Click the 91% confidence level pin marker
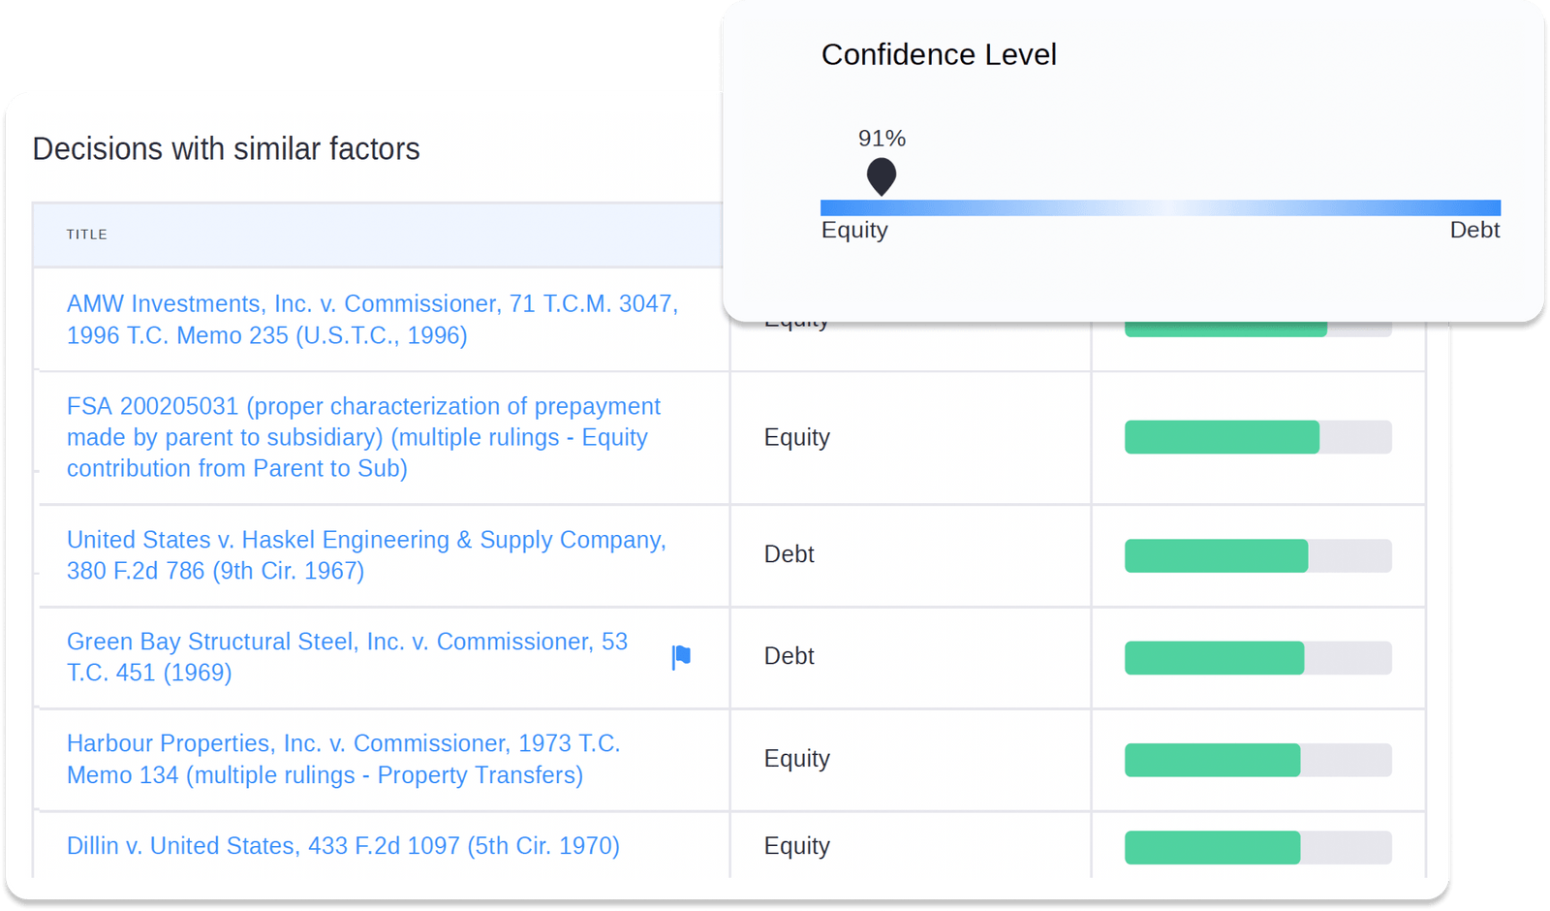Screen dimensions: 1550x911 [x=881, y=176]
